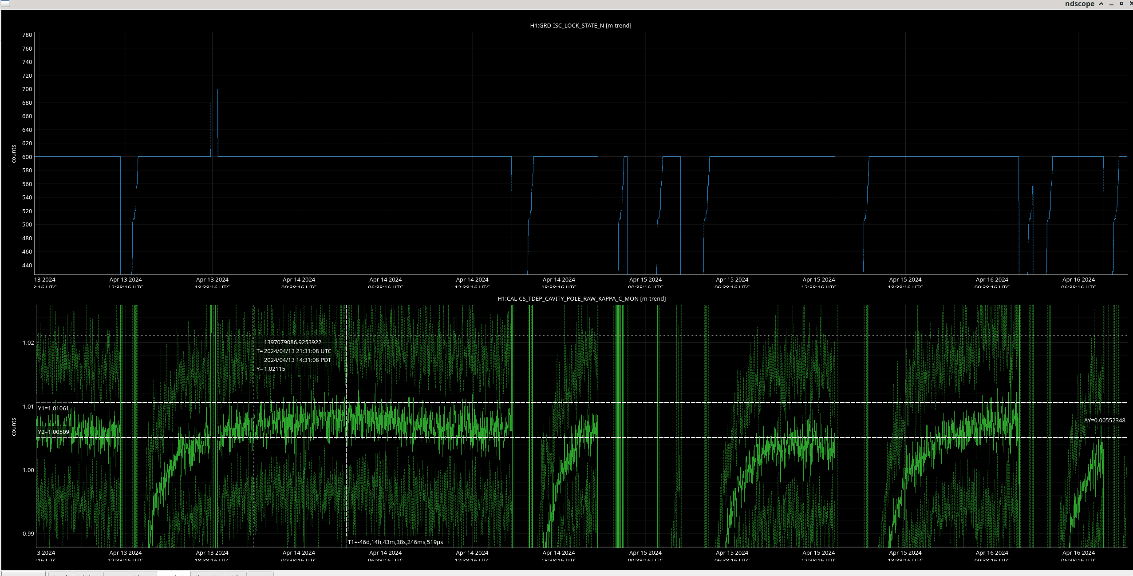Click the H1:CAL-CS_TDEP_CAVITY_POLE_RAW_KAPPA_C_MON plot title

tap(581, 298)
